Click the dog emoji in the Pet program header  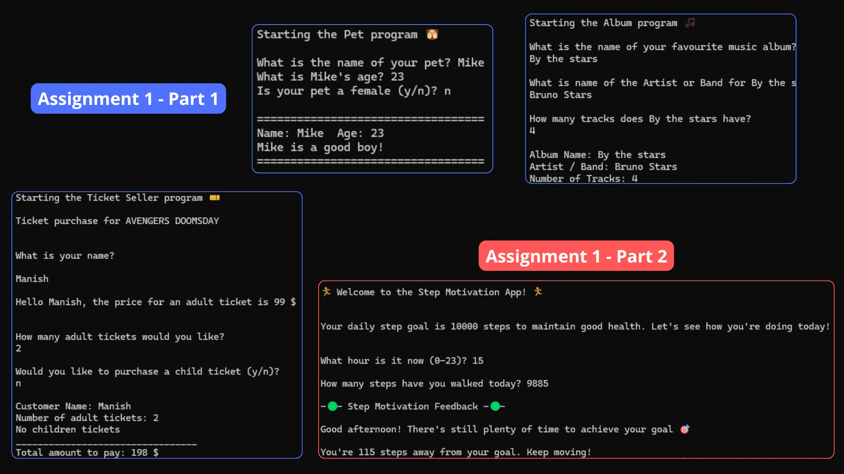(433, 34)
